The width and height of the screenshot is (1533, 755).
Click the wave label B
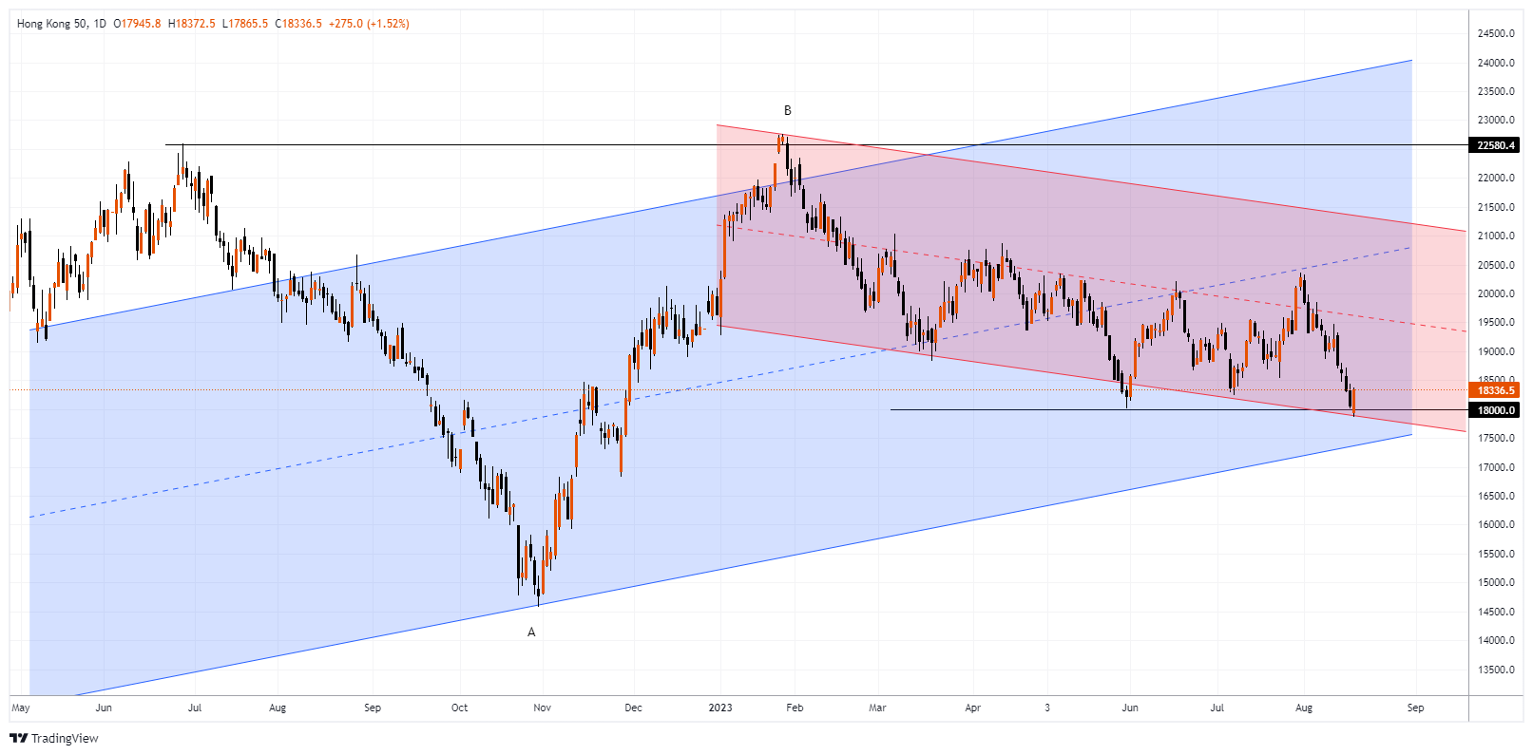point(788,110)
